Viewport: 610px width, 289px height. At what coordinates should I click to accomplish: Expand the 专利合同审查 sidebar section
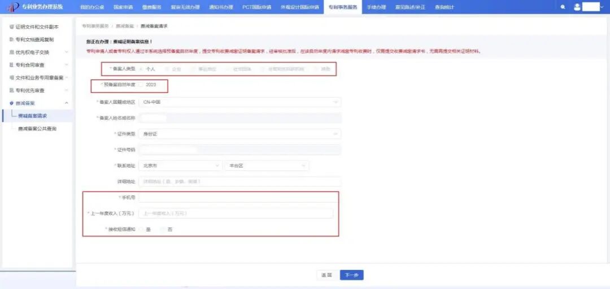point(38,65)
